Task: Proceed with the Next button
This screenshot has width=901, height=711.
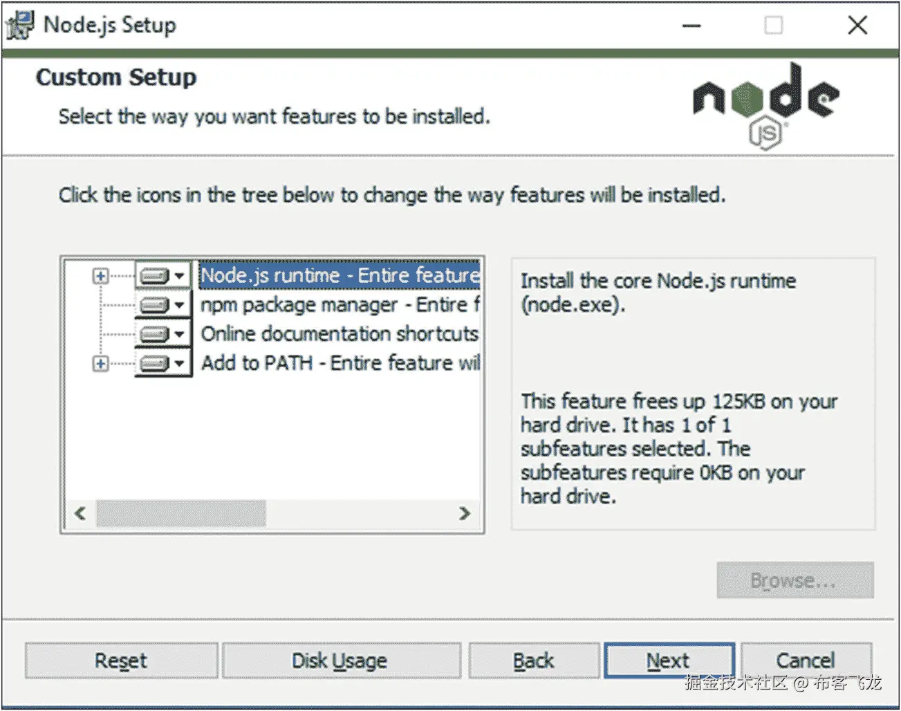Action: (669, 661)
